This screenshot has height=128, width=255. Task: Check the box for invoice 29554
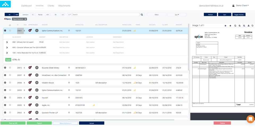(x=10, y=97)
